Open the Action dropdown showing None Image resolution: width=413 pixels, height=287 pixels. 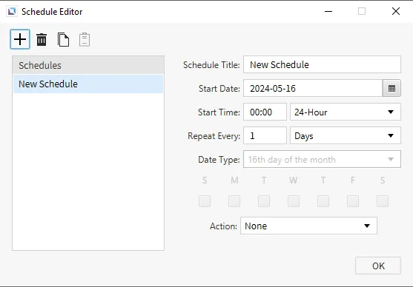point(308,226)
